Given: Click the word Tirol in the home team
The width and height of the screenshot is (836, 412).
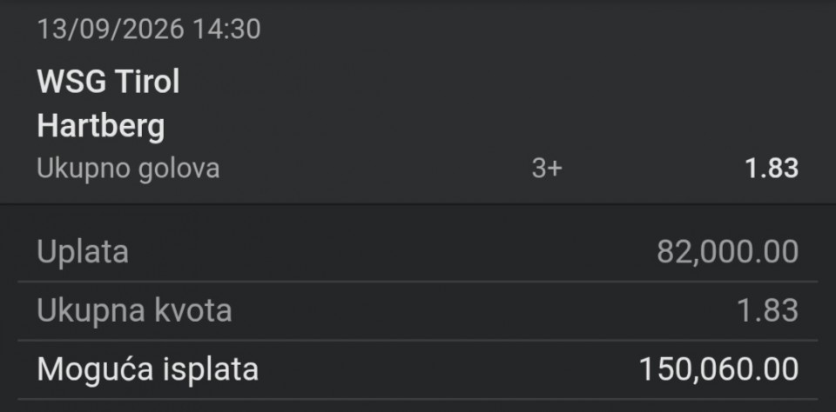Looking at the screenshot, I should tap(148, 82).
